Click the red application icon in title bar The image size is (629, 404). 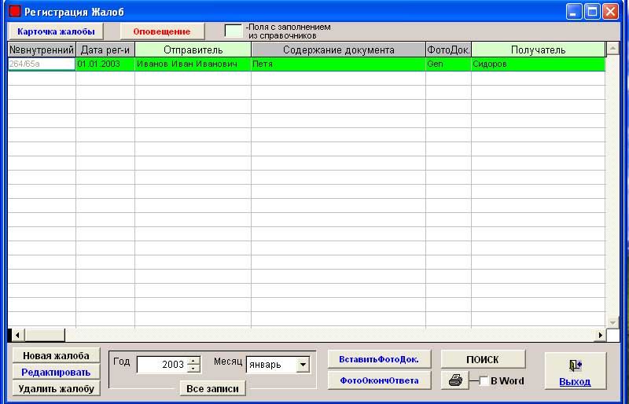pos(15,11)
